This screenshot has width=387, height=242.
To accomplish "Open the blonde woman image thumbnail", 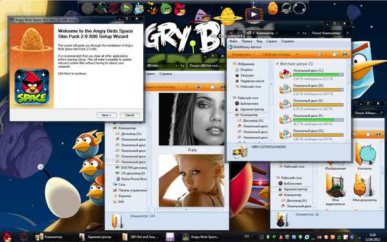I will [x=192, y=181].
